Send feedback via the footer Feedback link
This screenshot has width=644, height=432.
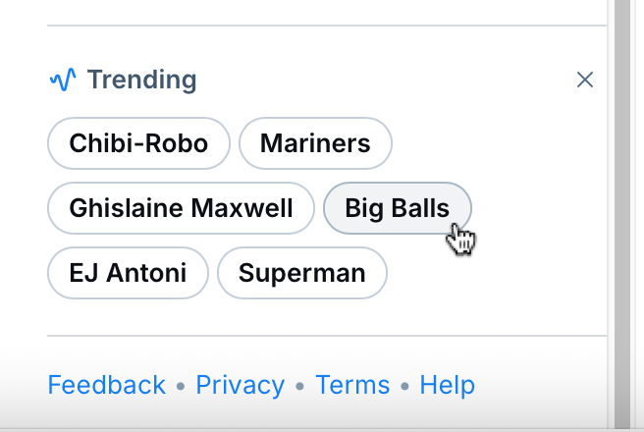point(106,385)
